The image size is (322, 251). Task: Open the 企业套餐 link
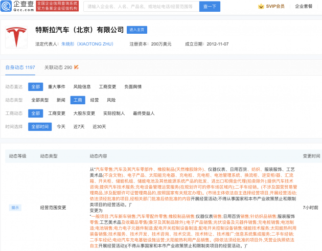(x=304, y=6)
